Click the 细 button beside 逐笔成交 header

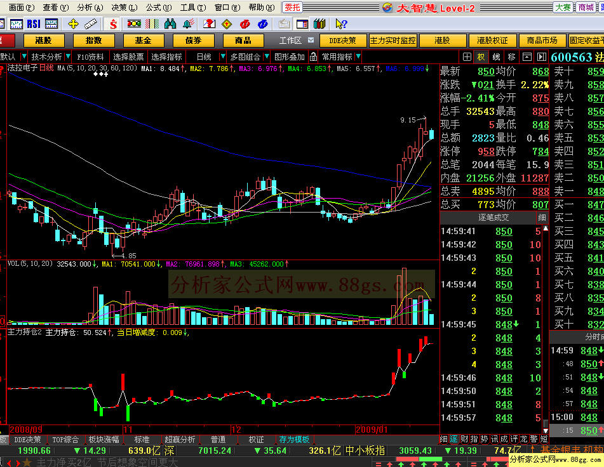[x=542, y=218]
